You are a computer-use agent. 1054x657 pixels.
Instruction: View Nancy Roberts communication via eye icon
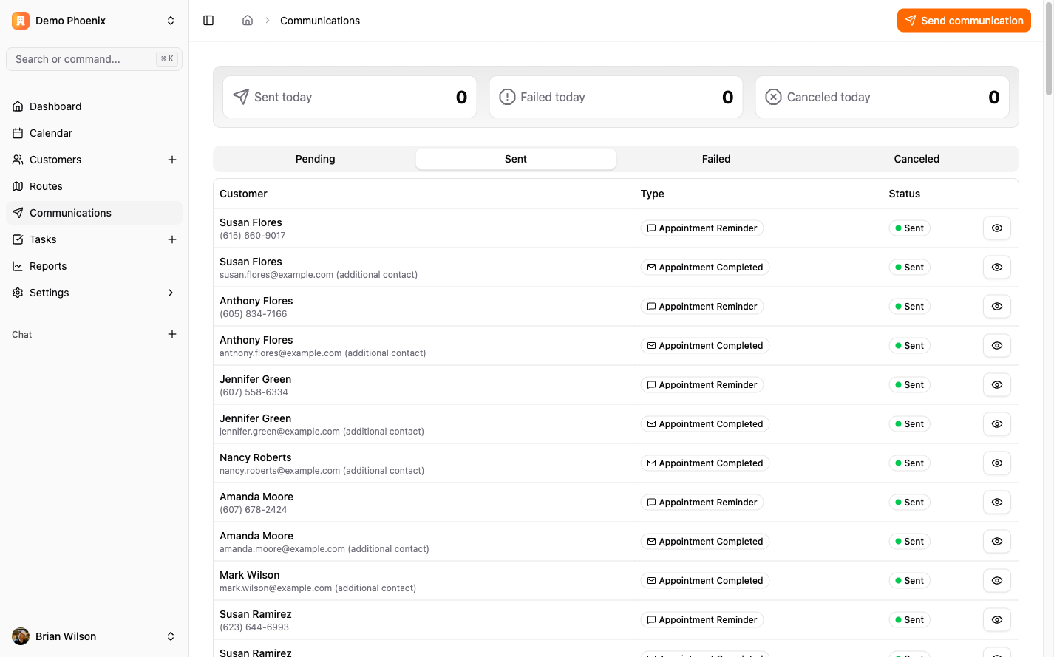[x=996, y=463]
